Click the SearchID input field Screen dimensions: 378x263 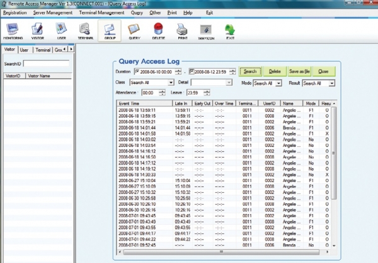point(45,63)
